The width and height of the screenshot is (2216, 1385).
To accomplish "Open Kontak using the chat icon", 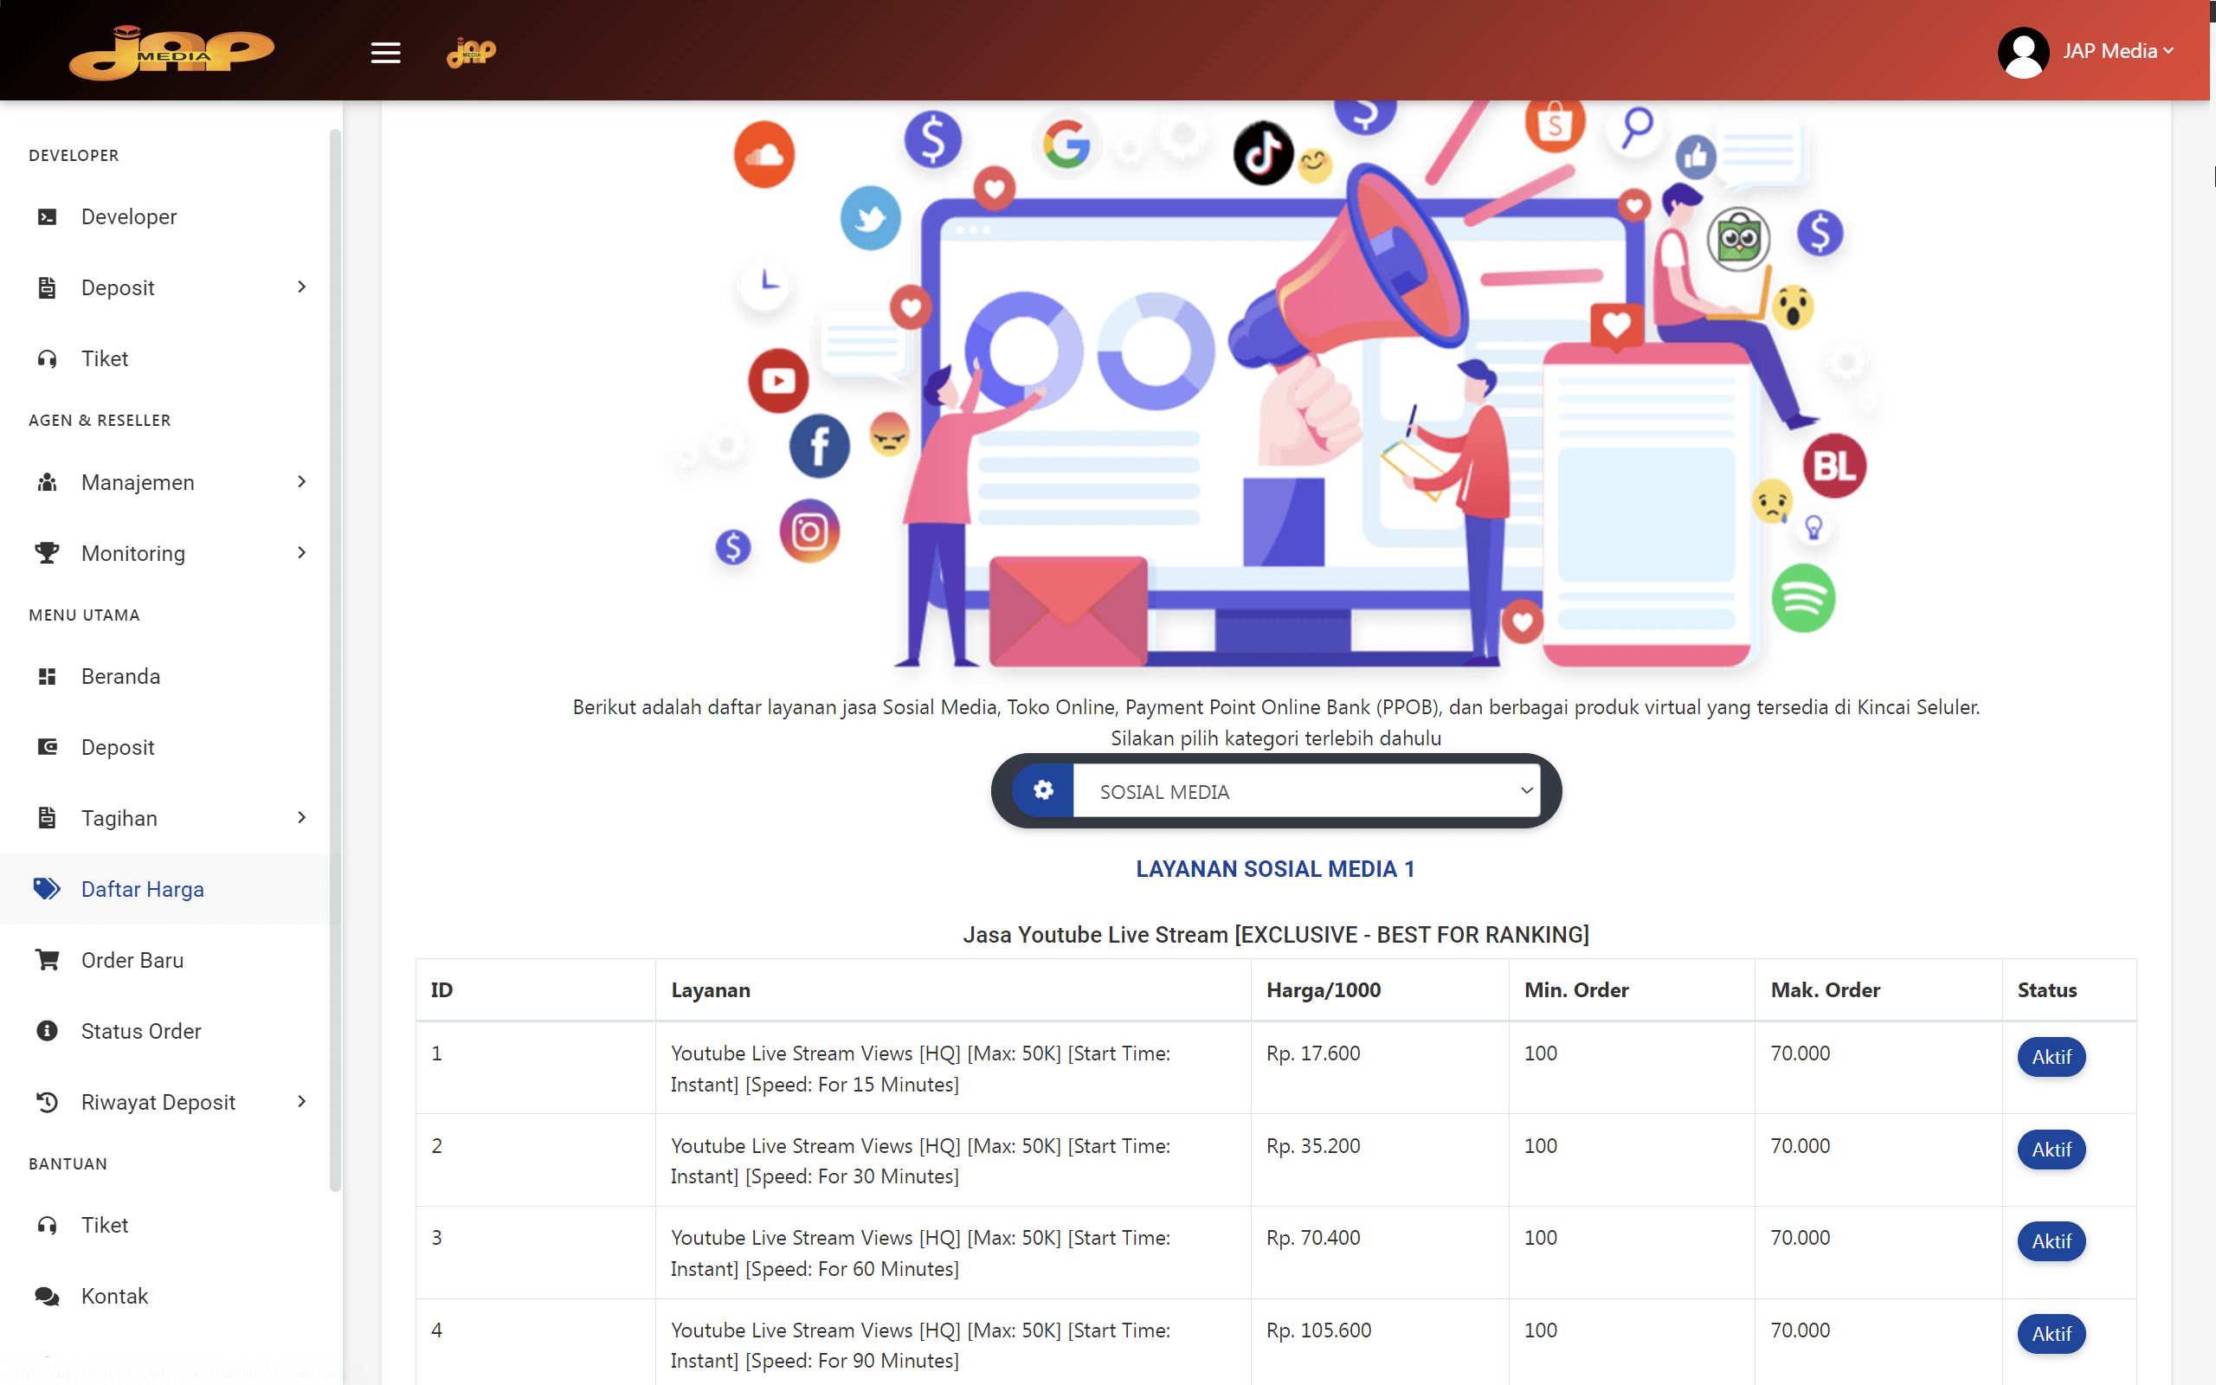I will [47, 1295].
